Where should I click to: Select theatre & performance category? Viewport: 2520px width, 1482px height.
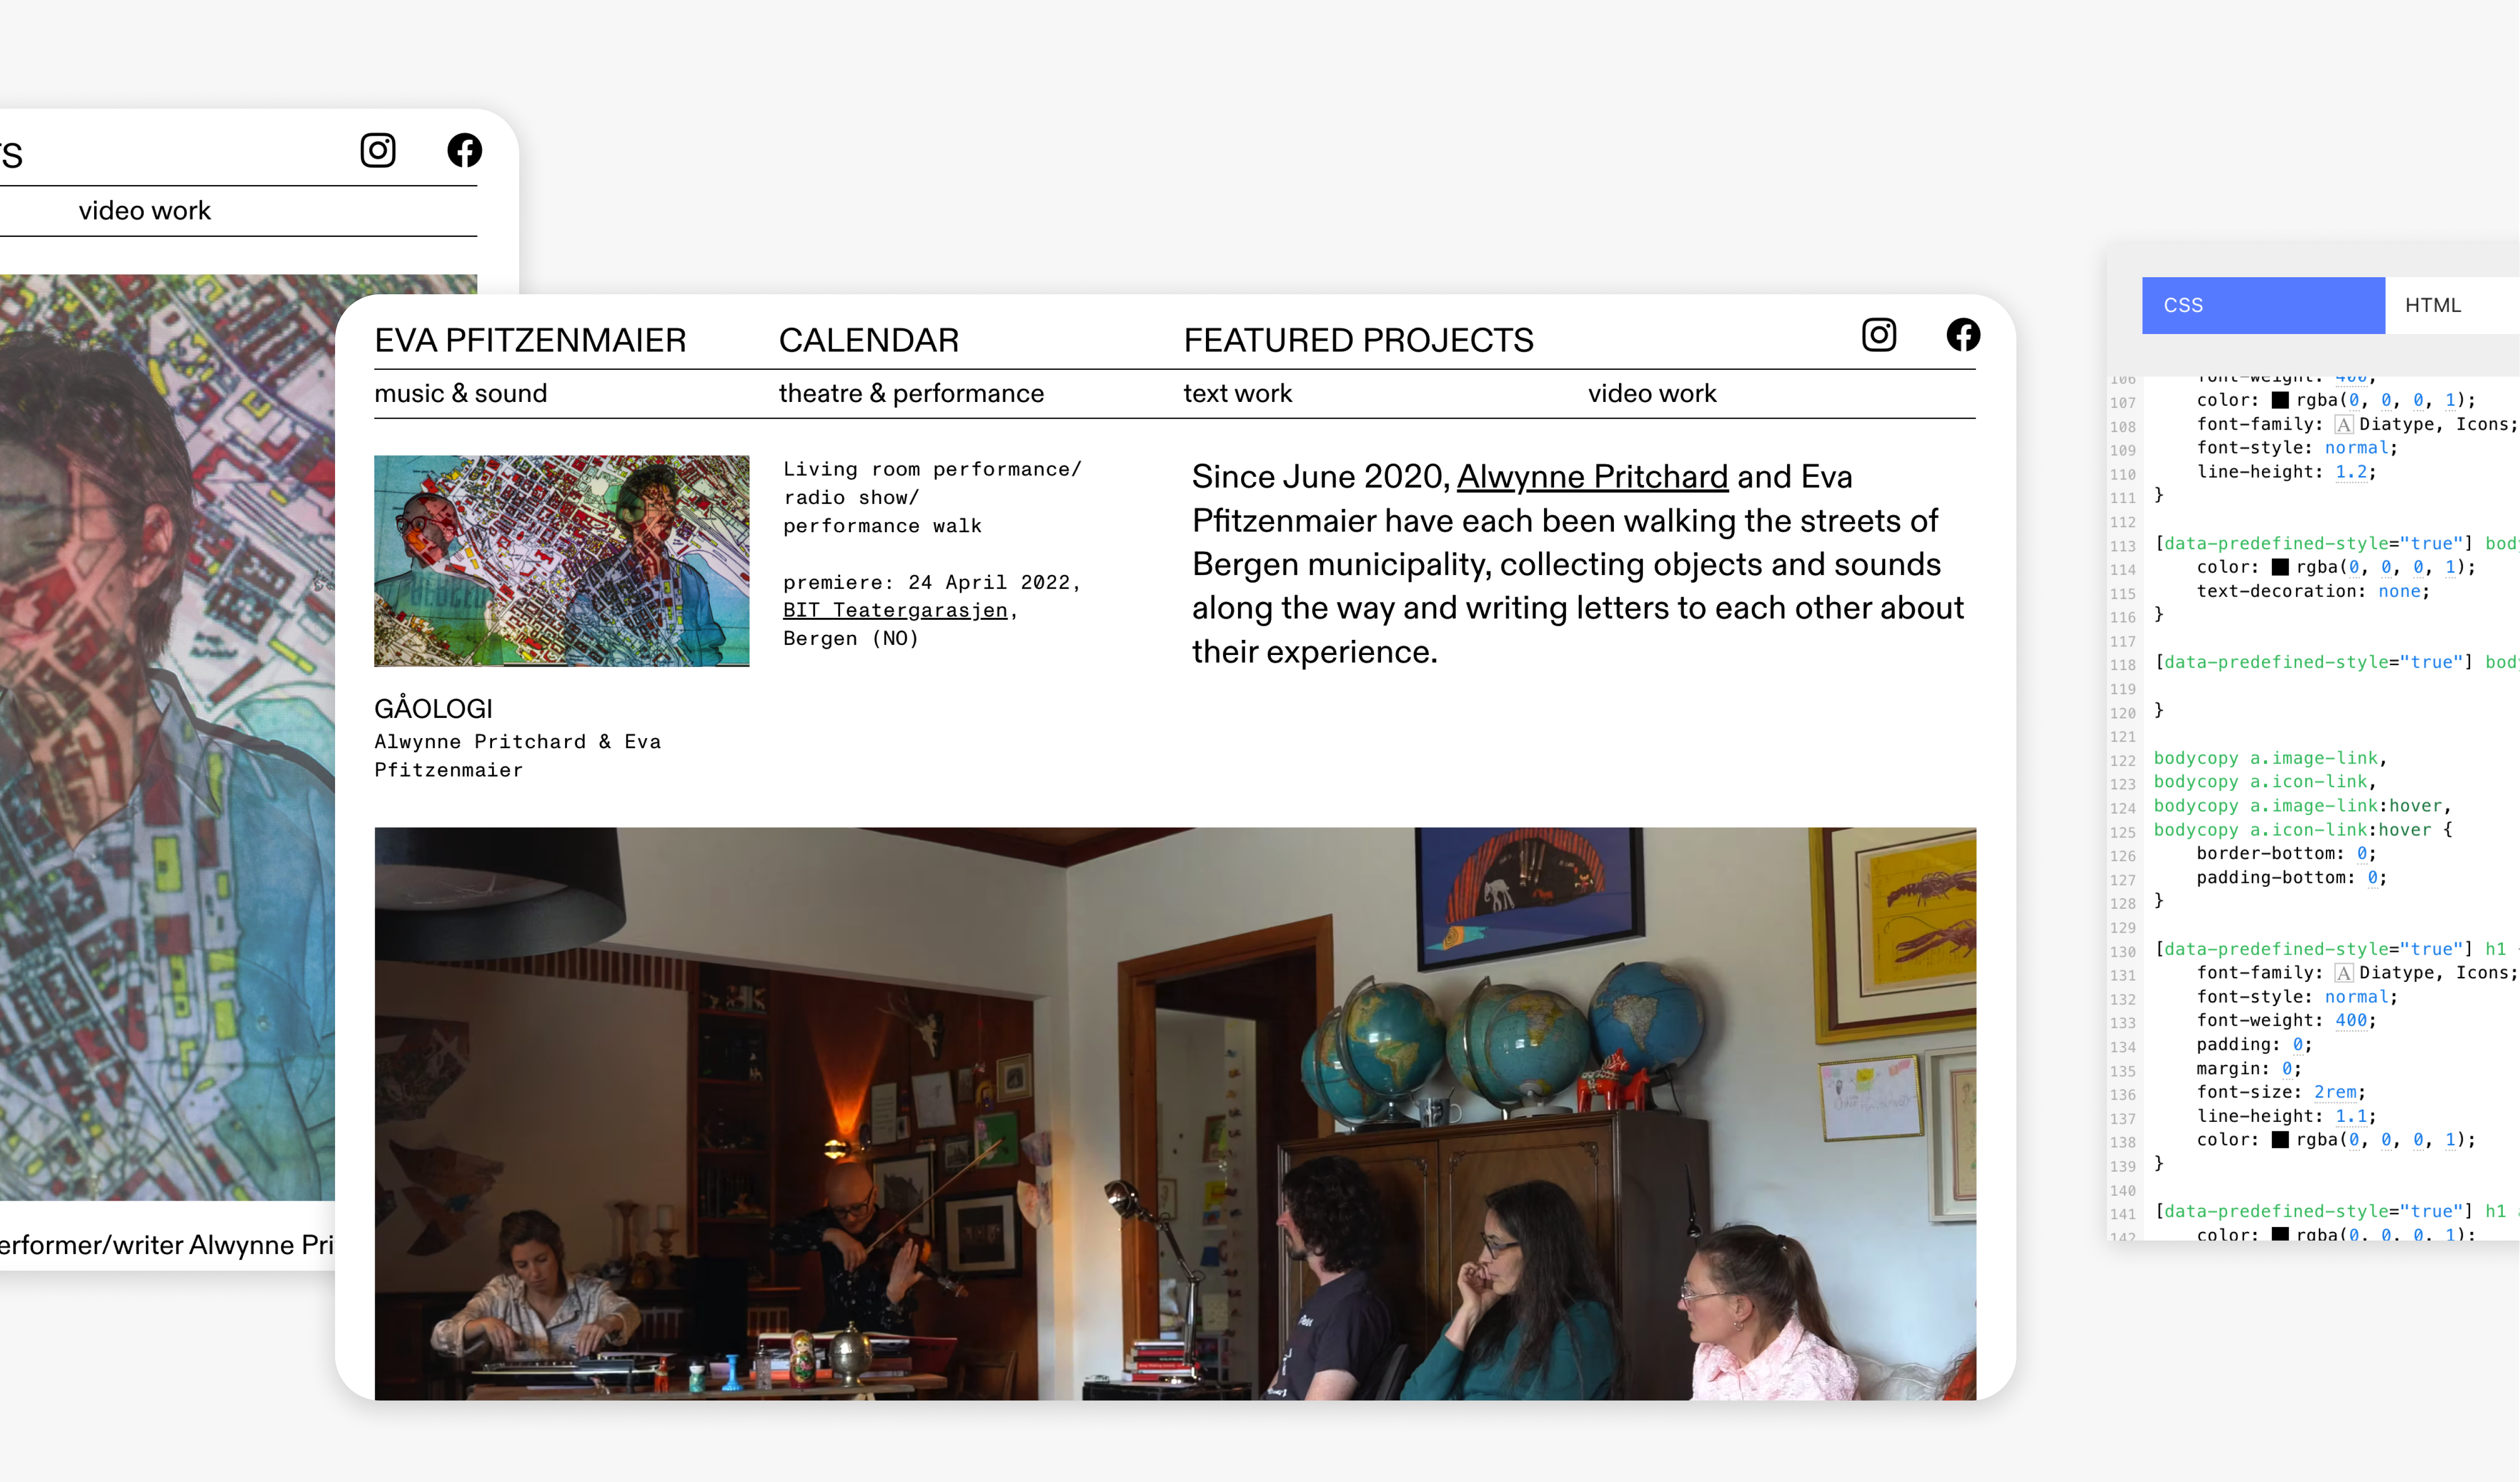click(x=911, y=393)
